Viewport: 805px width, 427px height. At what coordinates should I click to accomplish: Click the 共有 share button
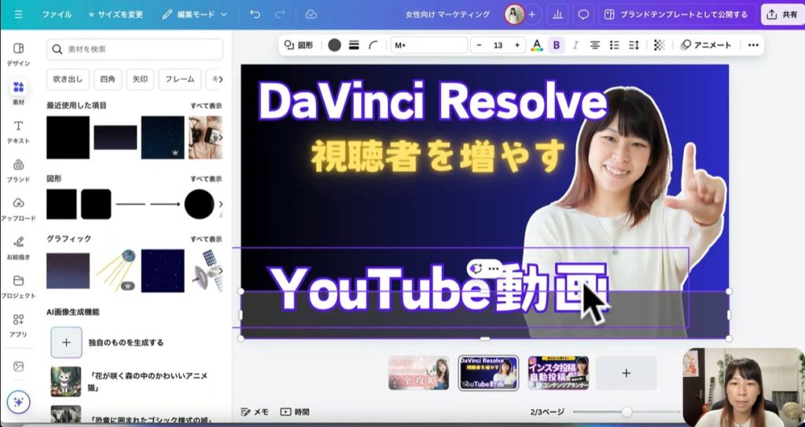pyautogui.click(x=781, y=14)
